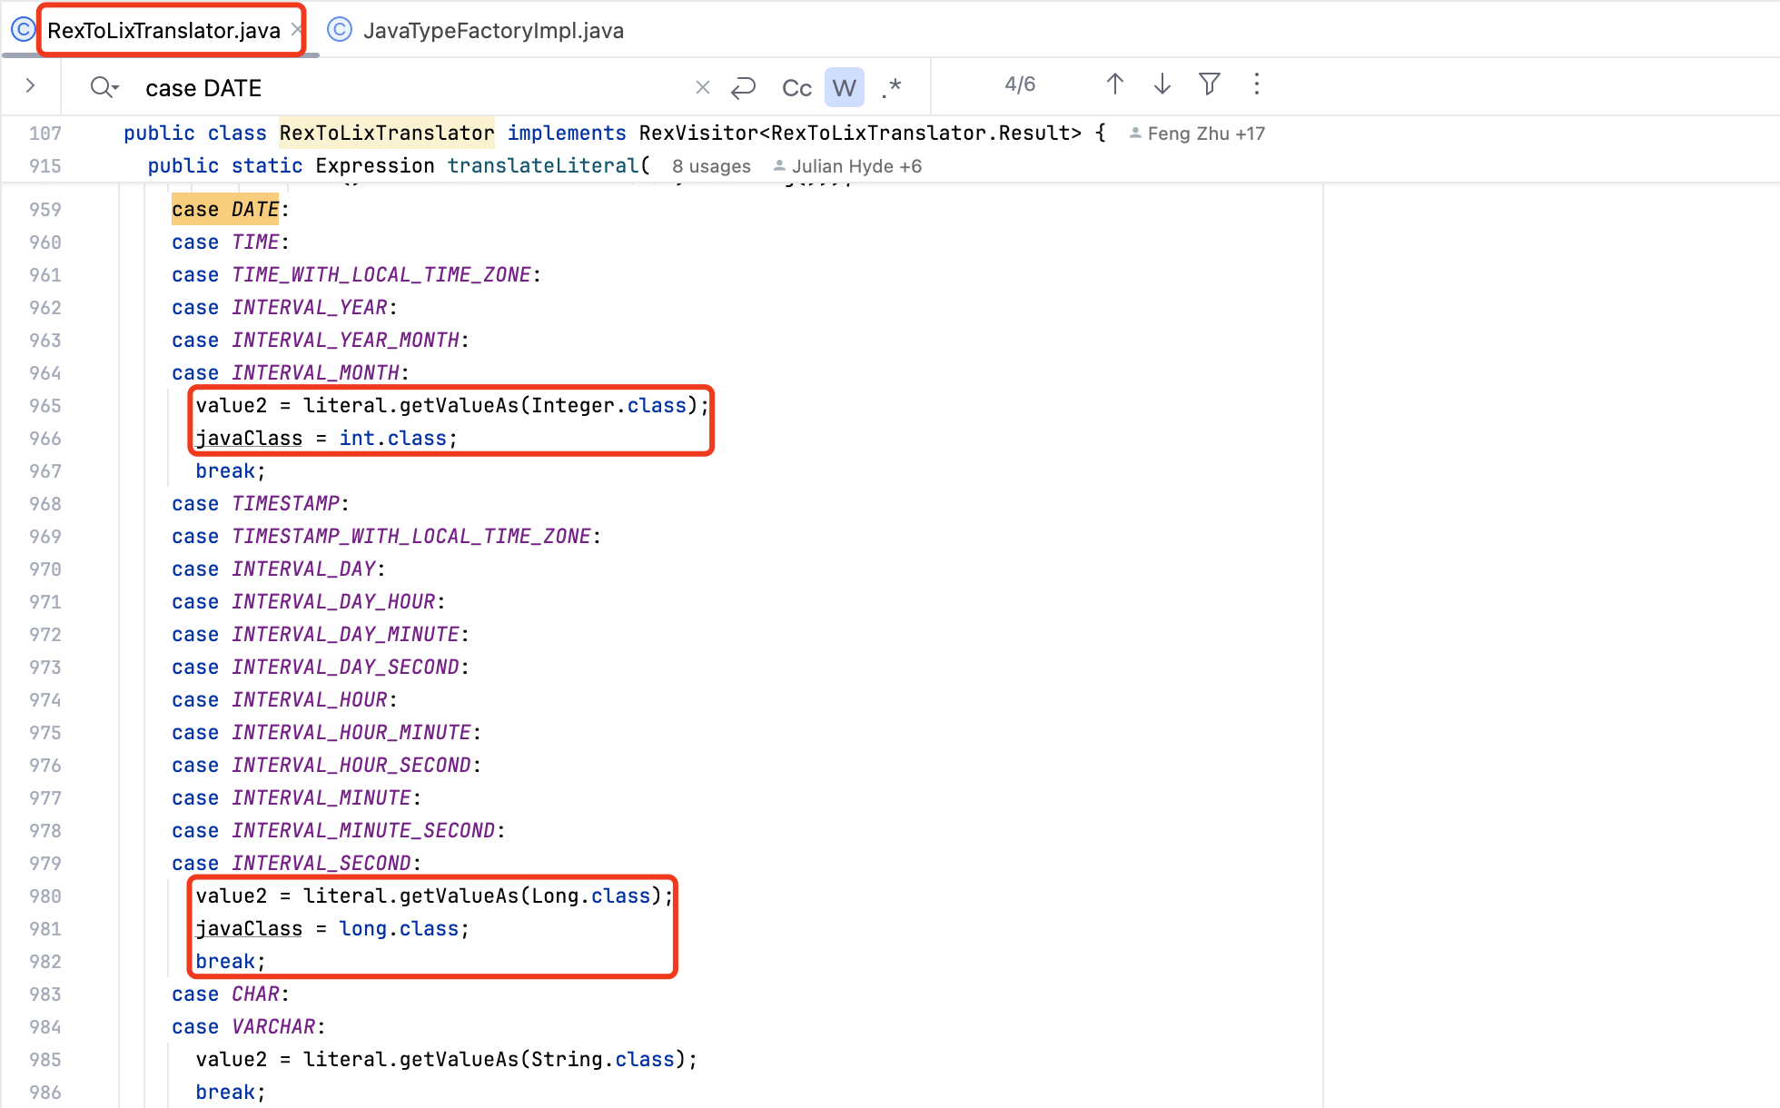Click the new line search icon
Viewport: 1780px width, 1108px height.
click(x=744, y=87)
